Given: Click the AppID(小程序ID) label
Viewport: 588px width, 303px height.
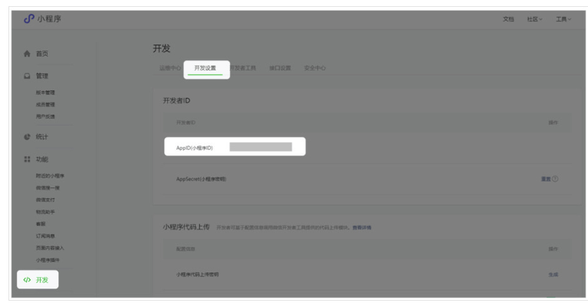Looking at the screenshot, I should tap(194, 148).
